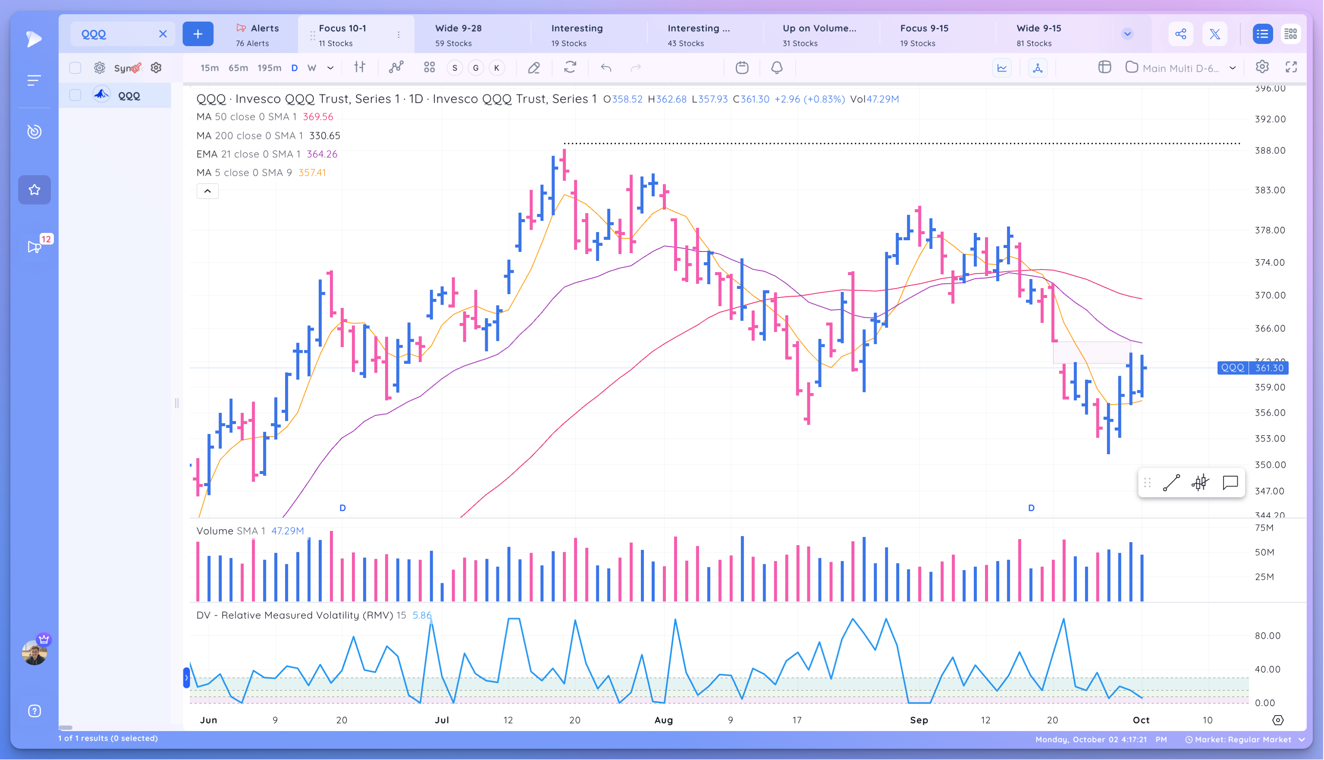Open the sidebar menu lines icon
Viewport: 1324px width, 760px height.
click(34, 80)
